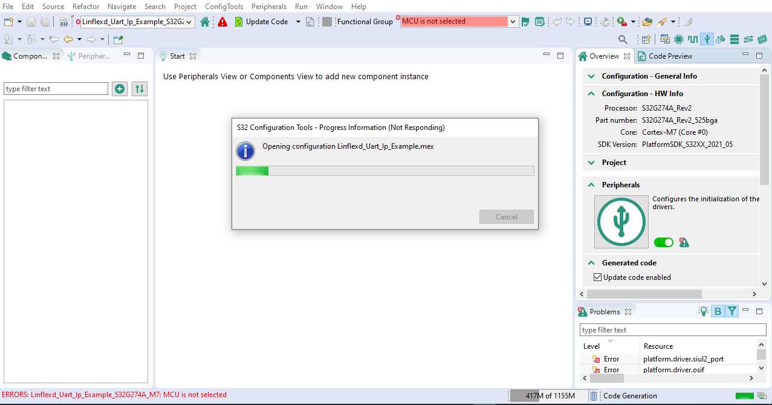Open the Peripherals tool USB icon in toolbar
This screenshot has width=772, height=405.
(x=706, y=39)
